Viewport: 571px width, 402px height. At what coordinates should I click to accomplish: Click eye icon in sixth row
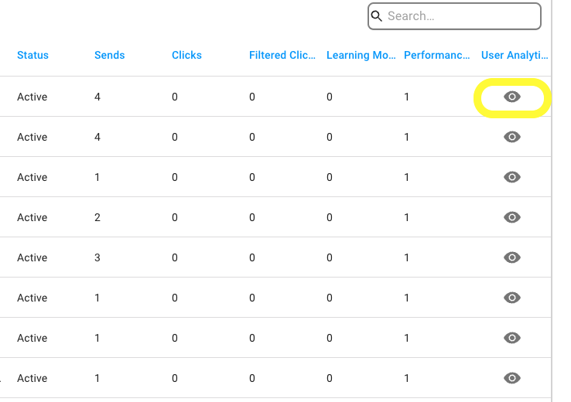512,298
